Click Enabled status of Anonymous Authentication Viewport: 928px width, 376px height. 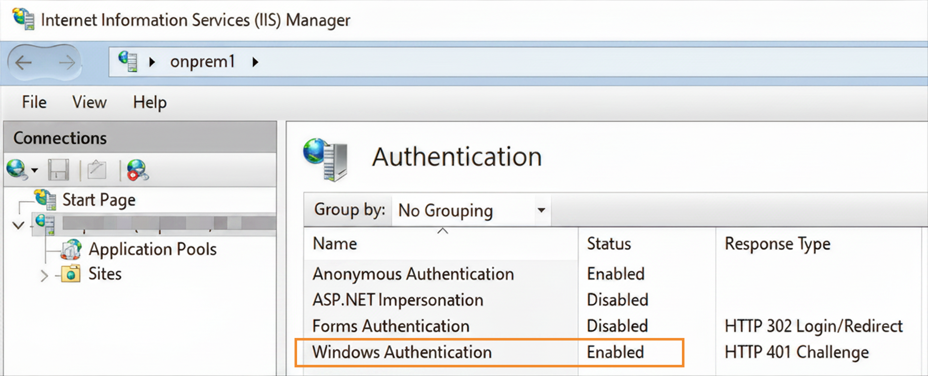pyautogui.click(x=616, y=274)
